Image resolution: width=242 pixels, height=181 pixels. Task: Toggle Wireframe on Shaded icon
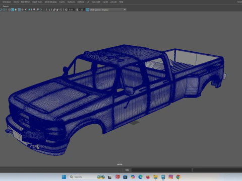point(19,10)
